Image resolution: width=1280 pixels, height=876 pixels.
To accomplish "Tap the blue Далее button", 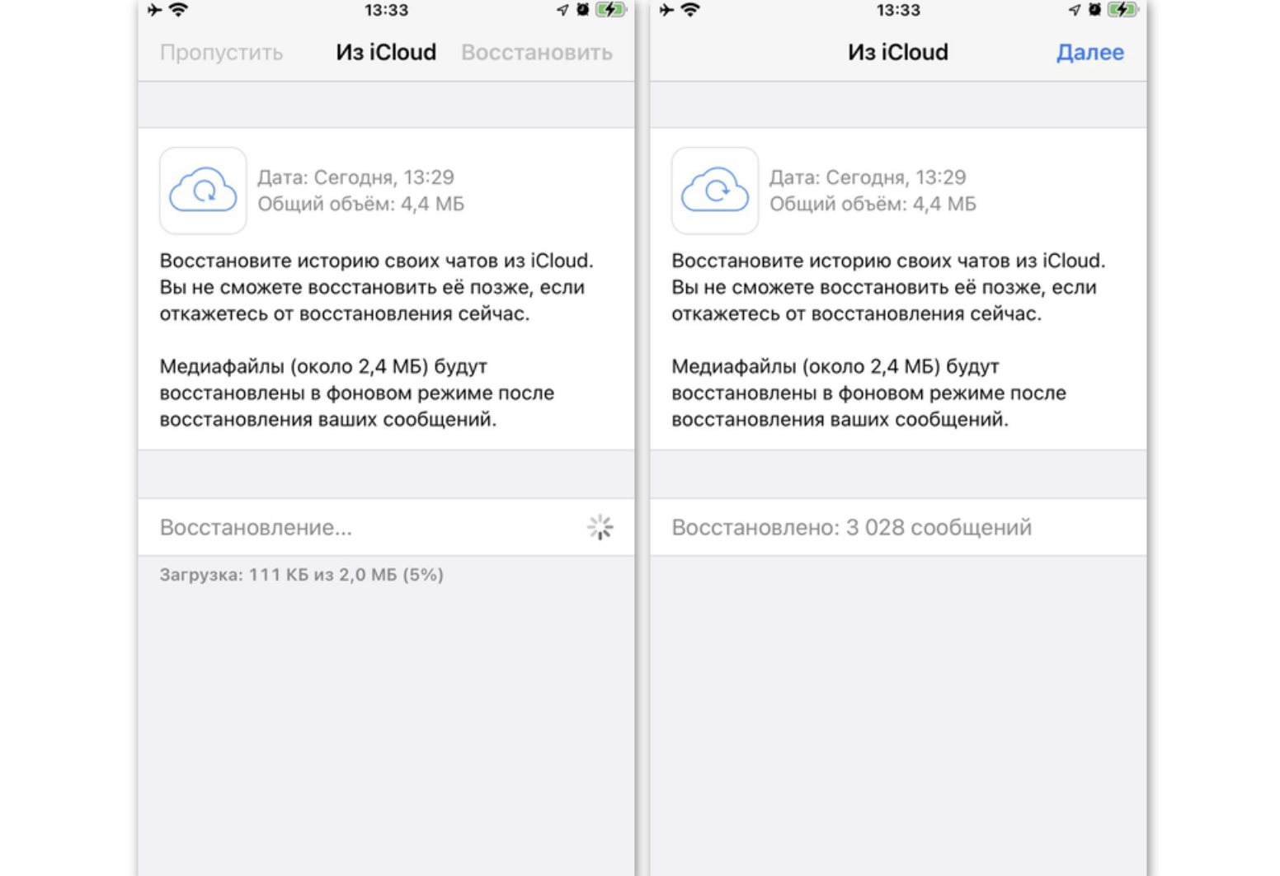I will tap(1089, 52).
